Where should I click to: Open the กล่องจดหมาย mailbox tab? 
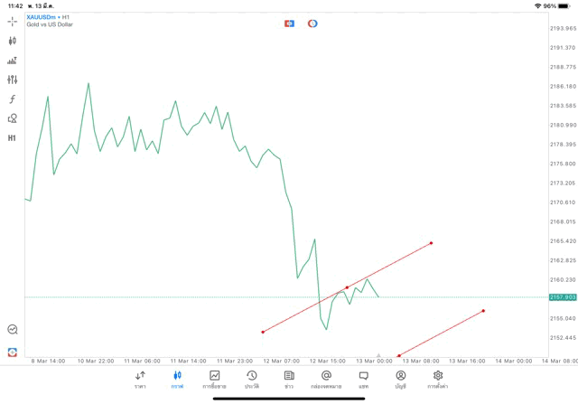pos(326,380)
